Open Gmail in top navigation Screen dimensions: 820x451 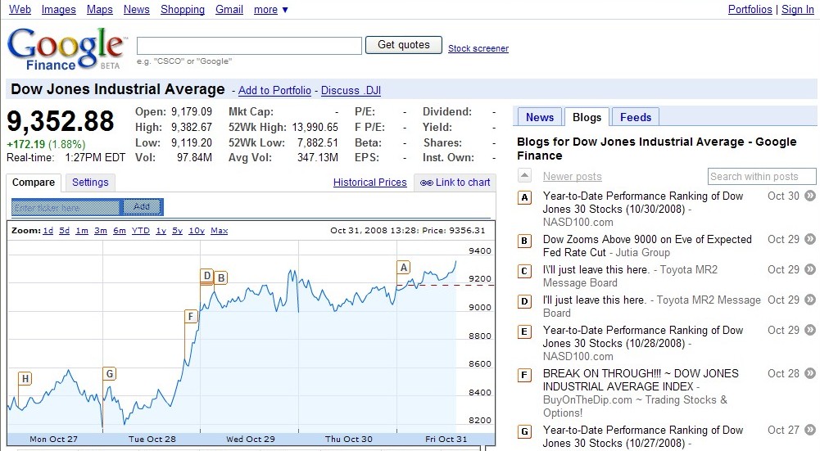tap(229, 9)
